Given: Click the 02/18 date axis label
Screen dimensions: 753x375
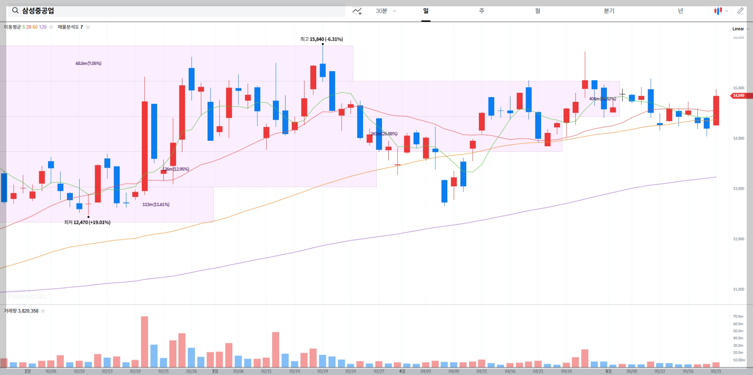Looking at the screenshot, I should [x=135, y=371].
